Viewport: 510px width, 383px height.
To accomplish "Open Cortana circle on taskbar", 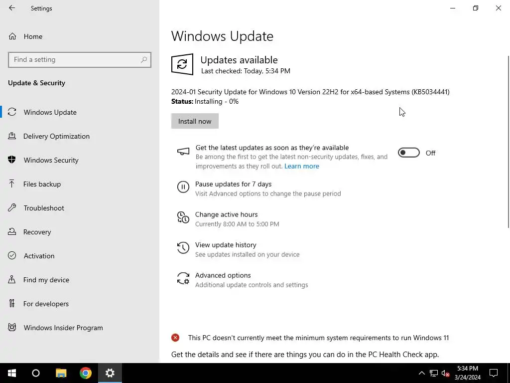I will coord(36,373).
